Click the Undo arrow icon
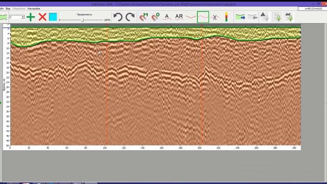Viewport: 327px width, 184px height. (118, 17)
